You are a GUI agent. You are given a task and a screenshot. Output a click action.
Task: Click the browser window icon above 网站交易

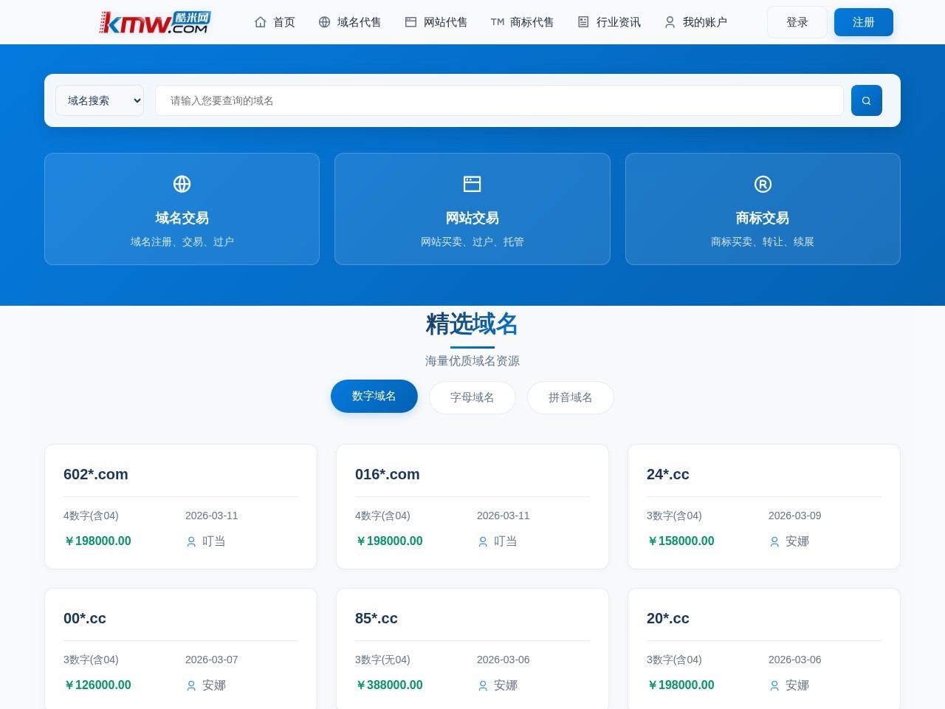(472, 184)
